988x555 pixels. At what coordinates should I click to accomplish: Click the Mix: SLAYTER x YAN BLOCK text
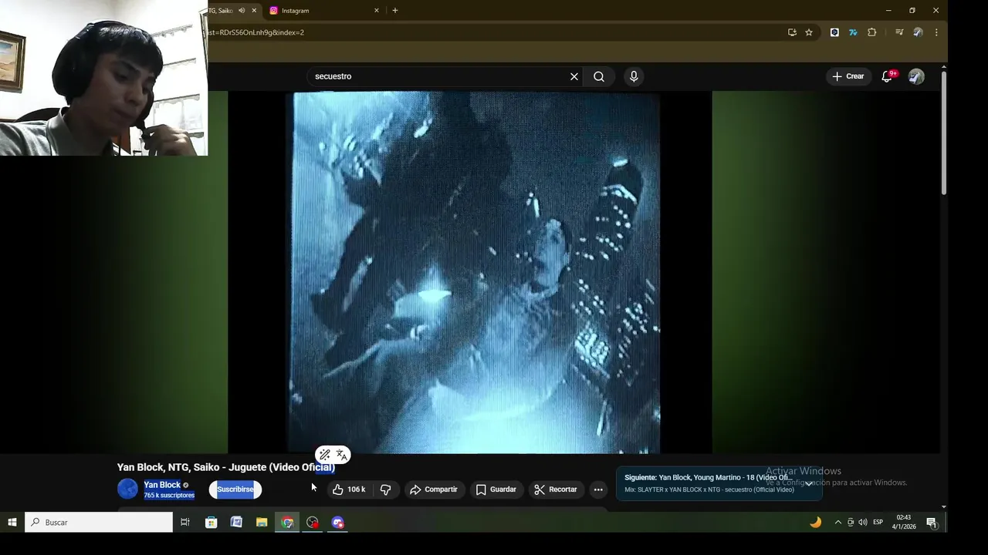709,489
